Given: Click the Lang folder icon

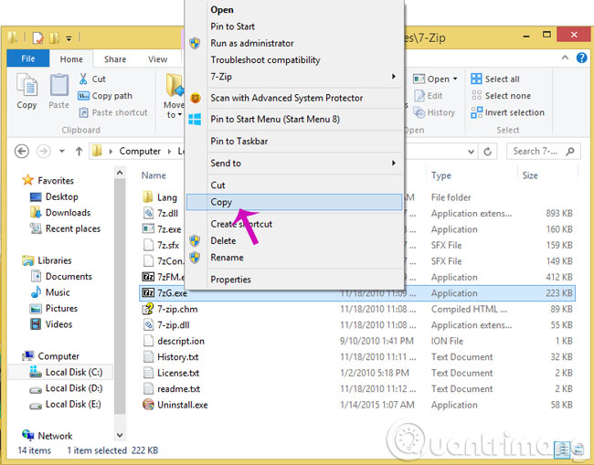Looking at the screenshot, I should [148, 197].
